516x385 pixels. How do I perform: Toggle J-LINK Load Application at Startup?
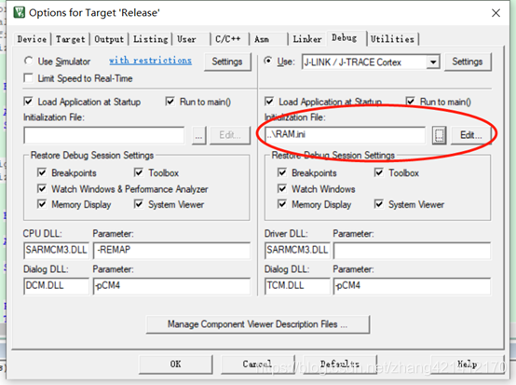(269, 102)
